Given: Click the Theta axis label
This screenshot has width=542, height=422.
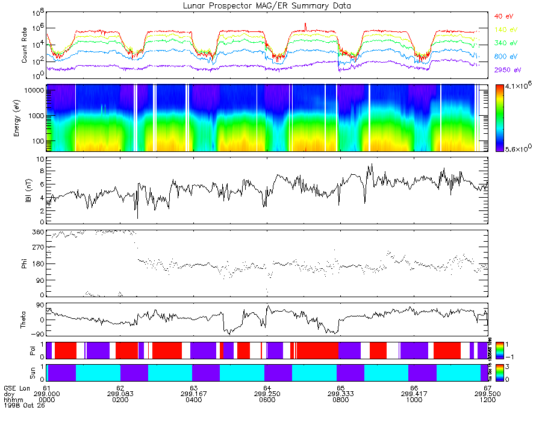Looking at the screenshot, I should 25,319.
